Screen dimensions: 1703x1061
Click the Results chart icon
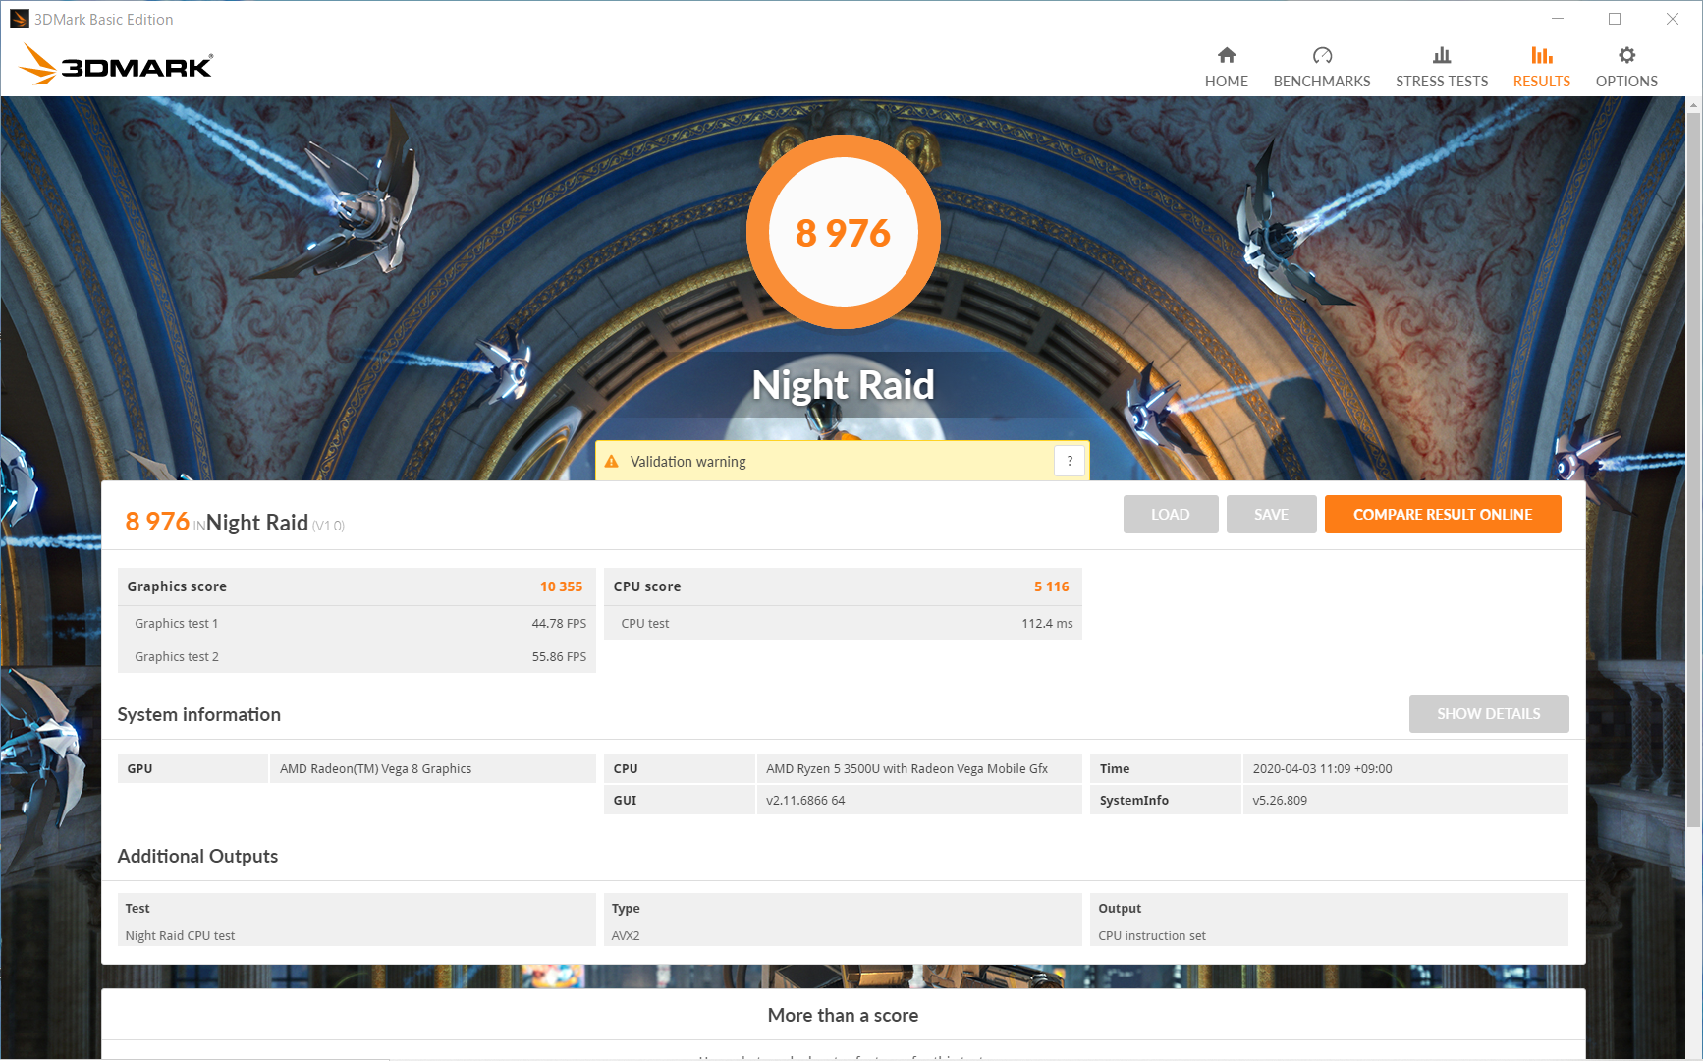pyautogui.click(x=1542, y=55)
